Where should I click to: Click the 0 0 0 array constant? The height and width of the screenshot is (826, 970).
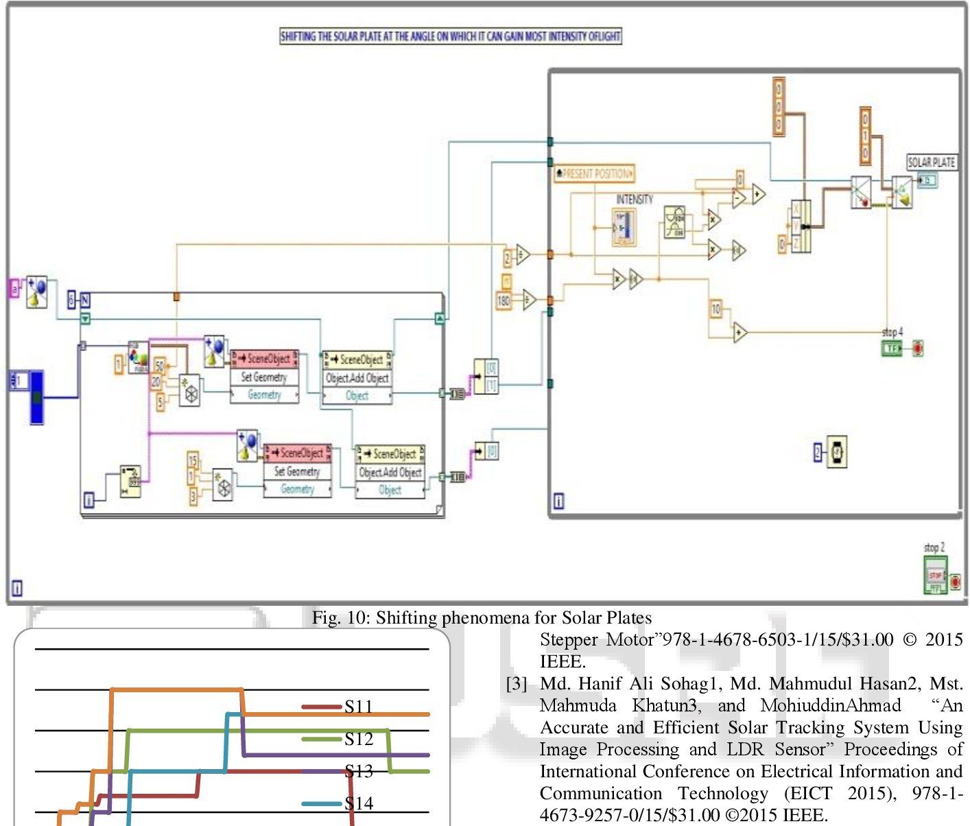point(779,106)
